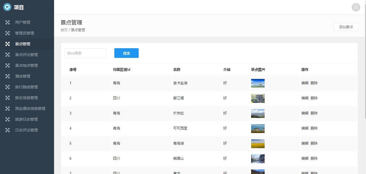The image size is (366, 174).
Task: Click the icon next to 旅行路线管理
Action: point(8,87)
